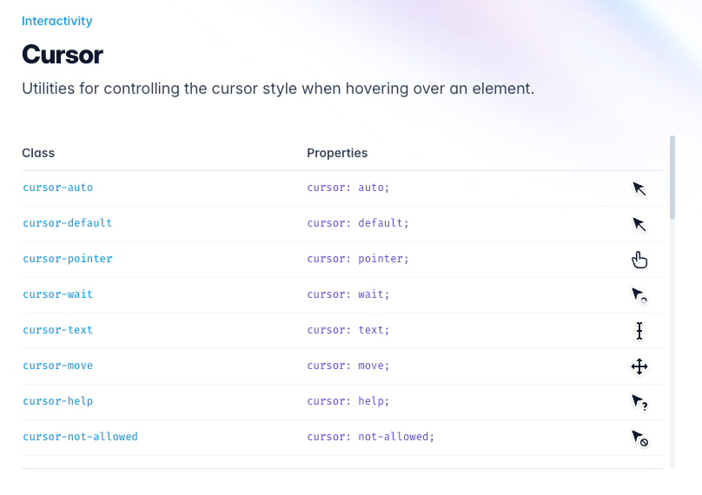
Task: Click the not-allowed cursor icon
Action: [639, 439]
